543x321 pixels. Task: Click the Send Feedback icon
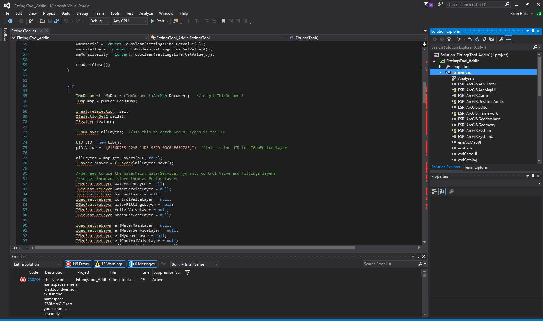click(440, 5)
